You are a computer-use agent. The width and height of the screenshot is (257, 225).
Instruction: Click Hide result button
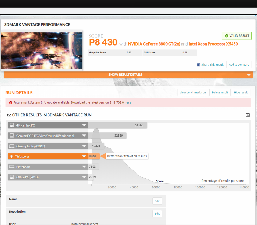[241, 92]
